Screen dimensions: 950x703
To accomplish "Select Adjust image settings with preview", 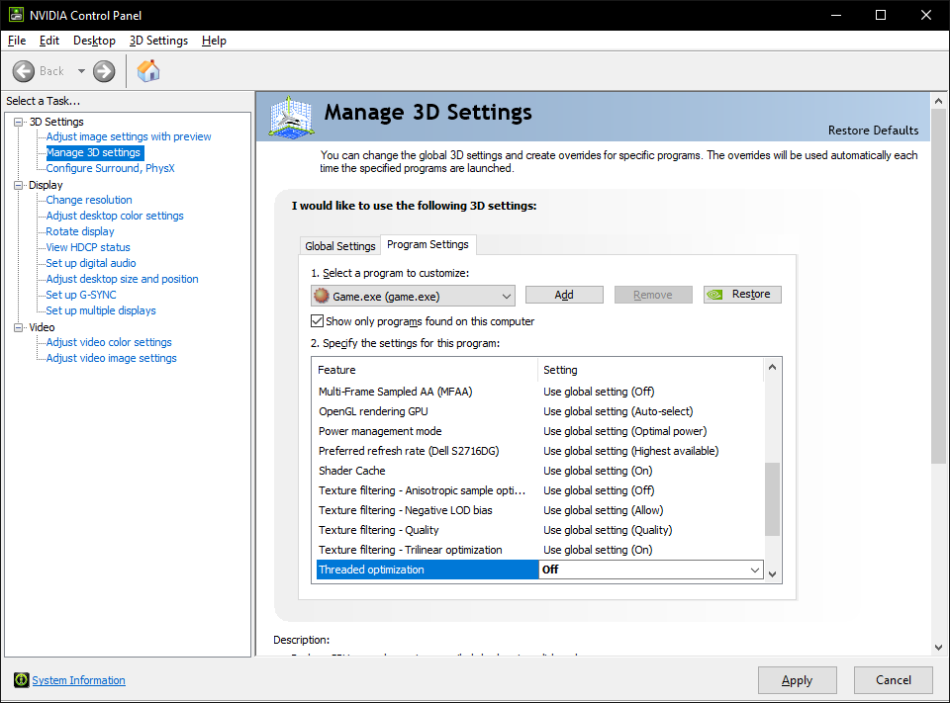I will pos(129,136).
